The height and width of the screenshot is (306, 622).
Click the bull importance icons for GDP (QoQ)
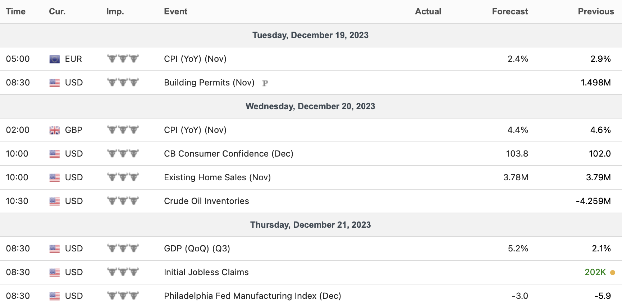click(123, 248)
